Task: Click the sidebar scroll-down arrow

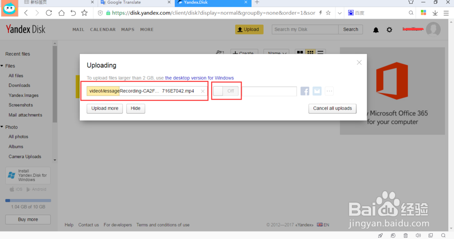Action: coord(55,160)
